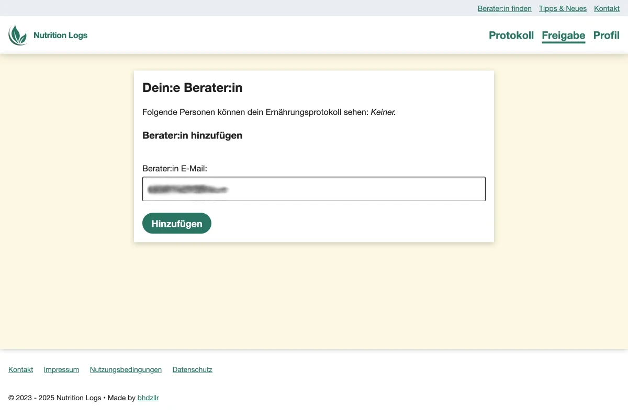This screenshot has height=418, width=628.
Task: Switch to the Protokoll tab
Action: [511, 36]
